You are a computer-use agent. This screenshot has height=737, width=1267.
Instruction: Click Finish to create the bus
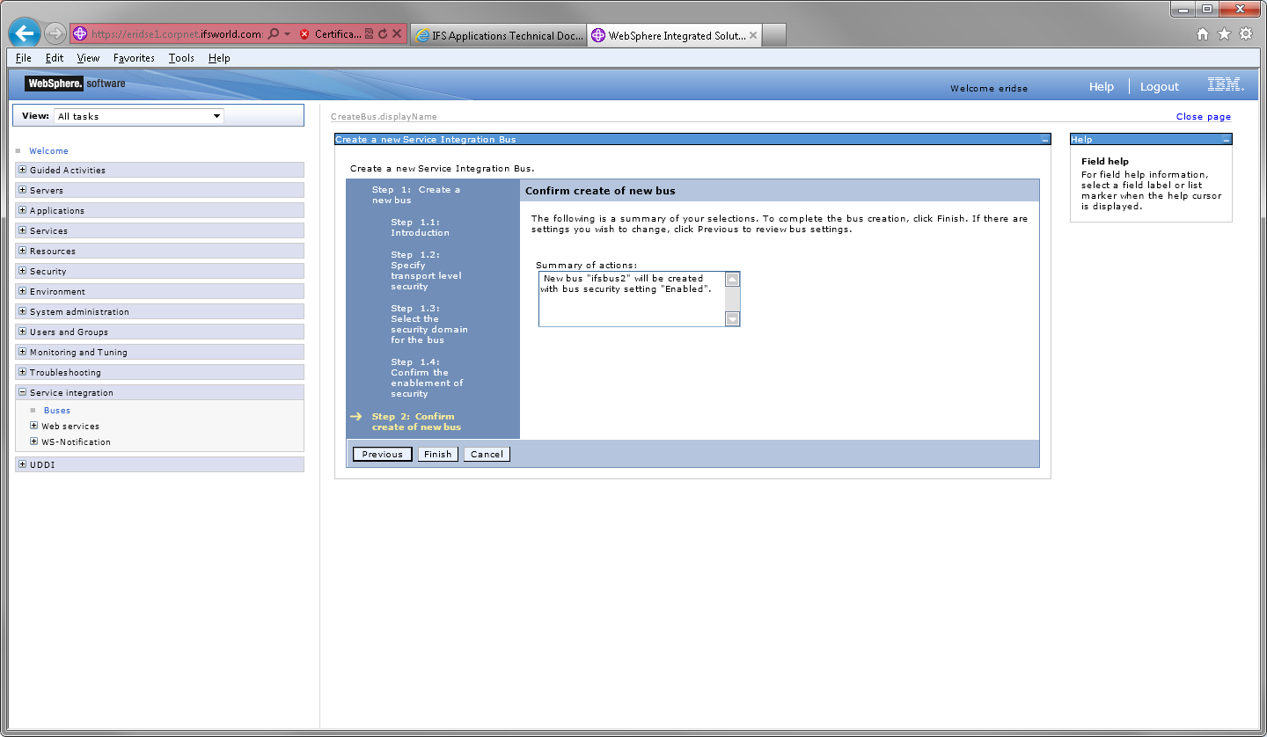click(x=437, y=455)
